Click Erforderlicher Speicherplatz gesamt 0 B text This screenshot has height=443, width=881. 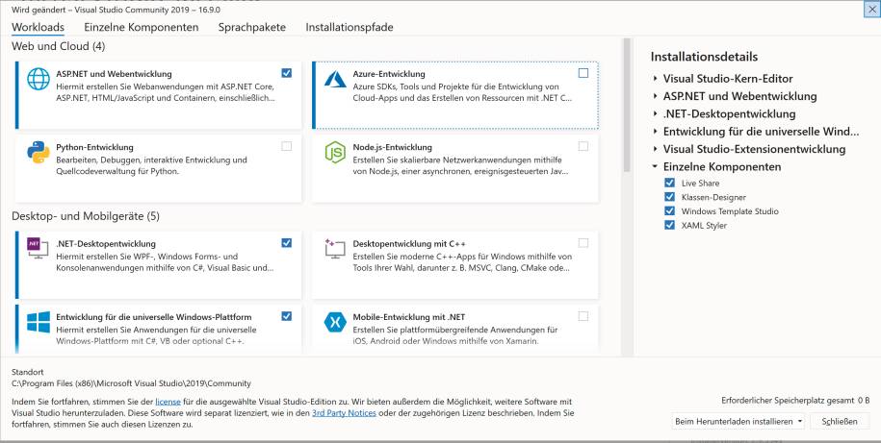(x=795, y=401)
